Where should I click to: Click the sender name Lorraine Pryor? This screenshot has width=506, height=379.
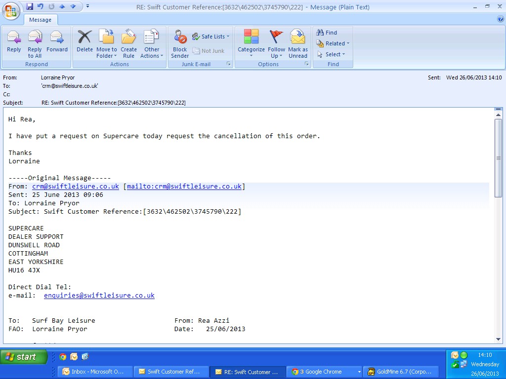58,77
